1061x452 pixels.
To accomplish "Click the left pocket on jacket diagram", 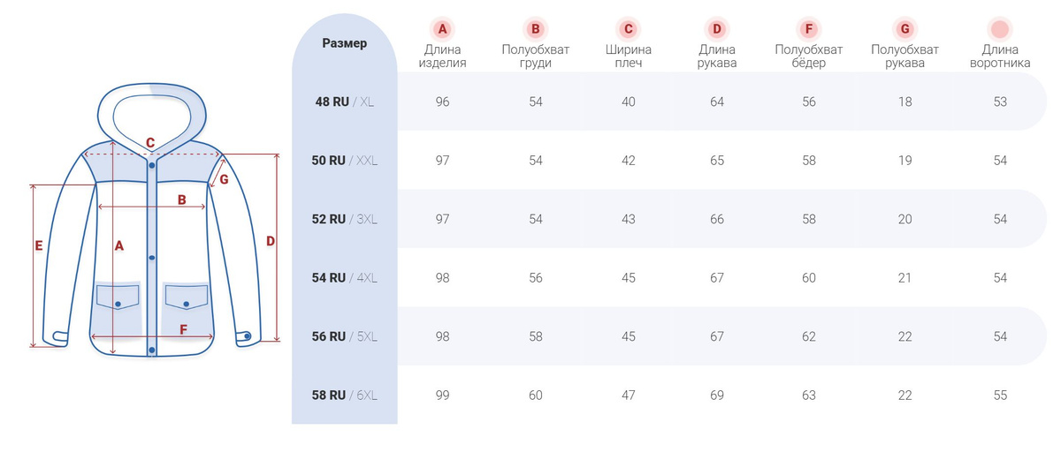I will coord(118,296).
